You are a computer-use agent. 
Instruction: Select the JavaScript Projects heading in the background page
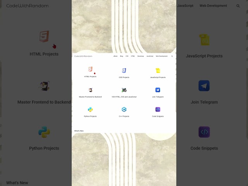point(204,56)
